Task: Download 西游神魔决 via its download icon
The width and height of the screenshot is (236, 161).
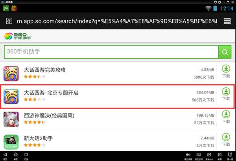Action: click(226, 117)
